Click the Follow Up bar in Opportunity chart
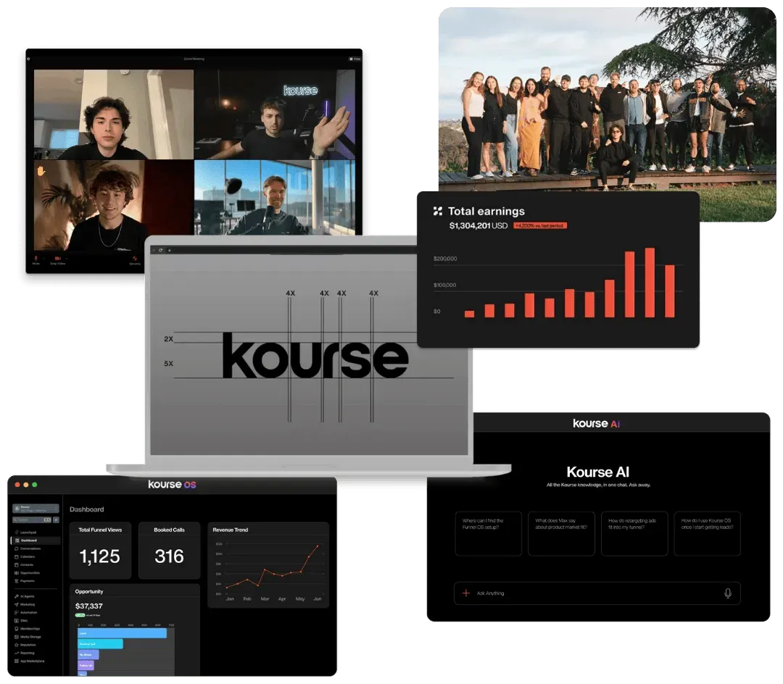The image size is (783, 684). pos(86,665)
